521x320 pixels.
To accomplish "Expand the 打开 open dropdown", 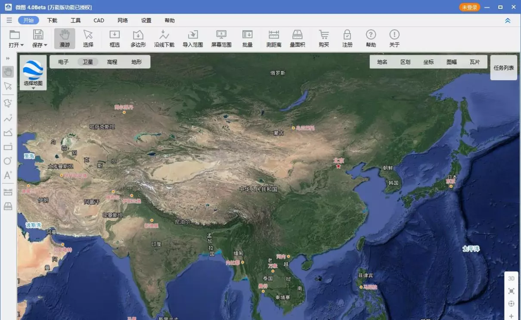I will pos(16,45).
